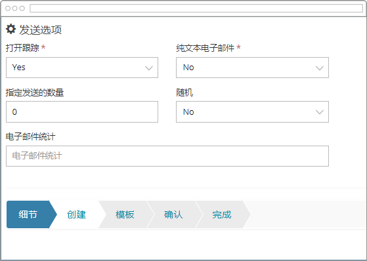This screenshot has height=261, width=367.
Task: Expand the 随机 dropdown
Action: pos(252,111)
